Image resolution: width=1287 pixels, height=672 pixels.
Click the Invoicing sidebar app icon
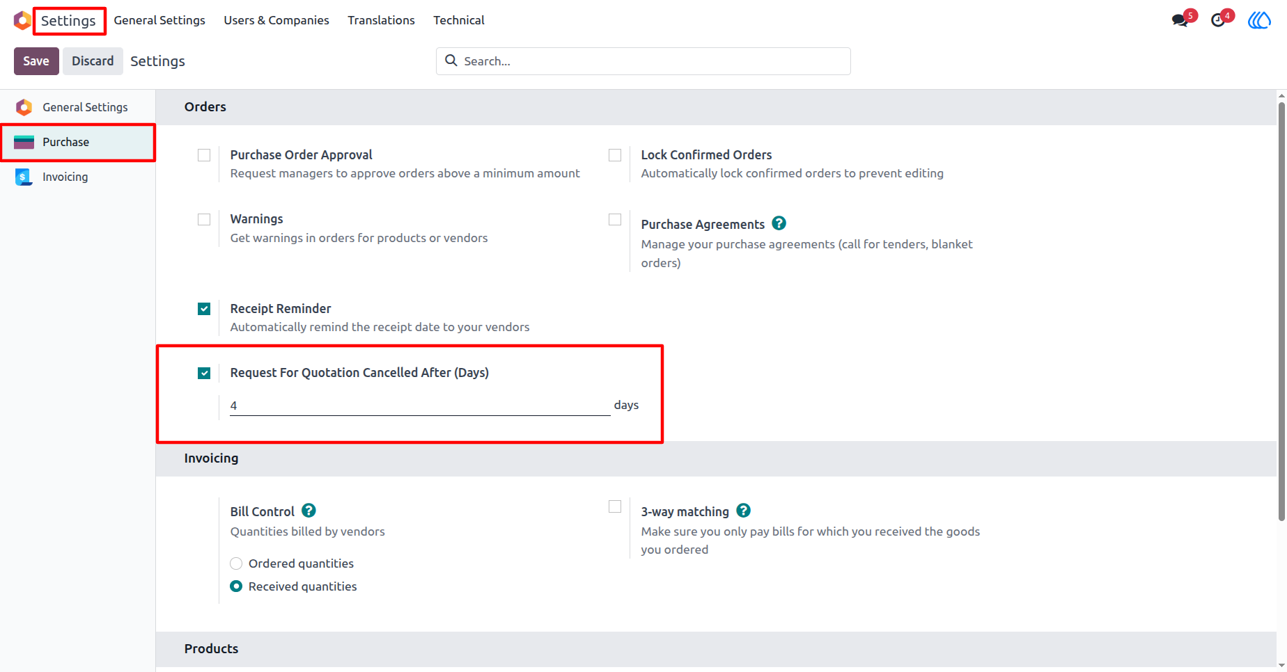point(24,177)
